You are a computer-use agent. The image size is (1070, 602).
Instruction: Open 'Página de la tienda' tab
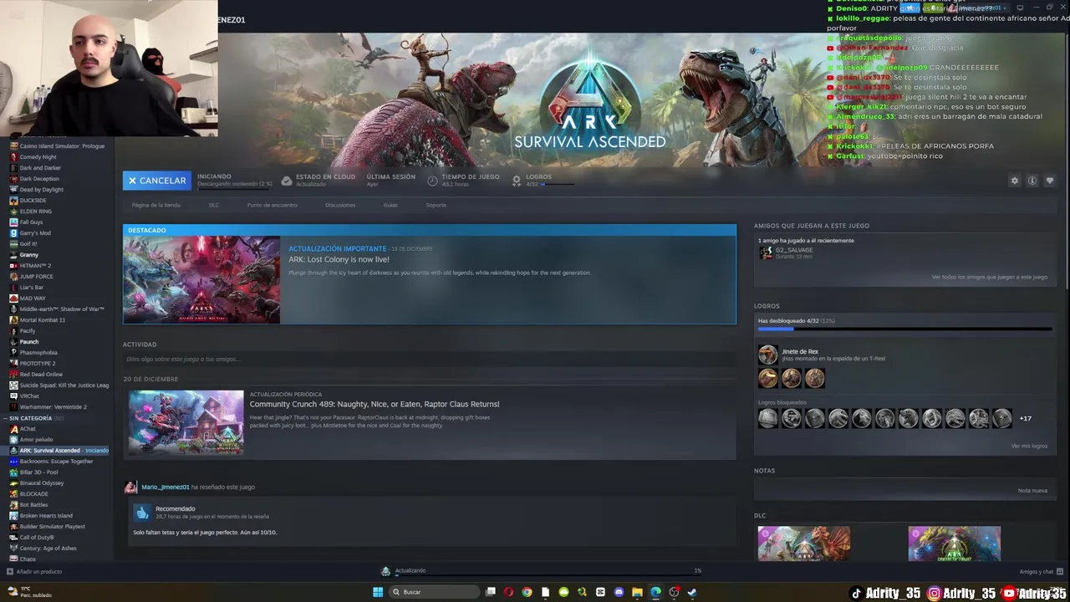point(155,205)
